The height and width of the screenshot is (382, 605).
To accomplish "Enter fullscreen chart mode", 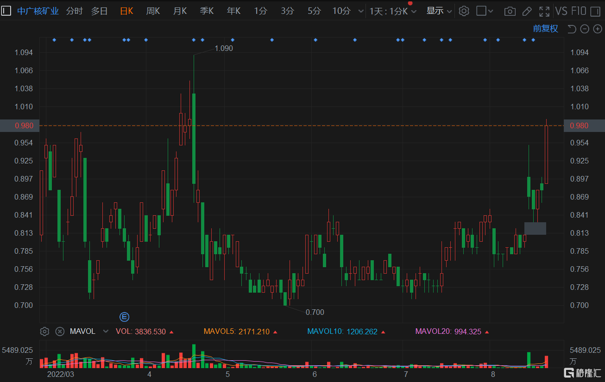I will (x=544, y=11).
